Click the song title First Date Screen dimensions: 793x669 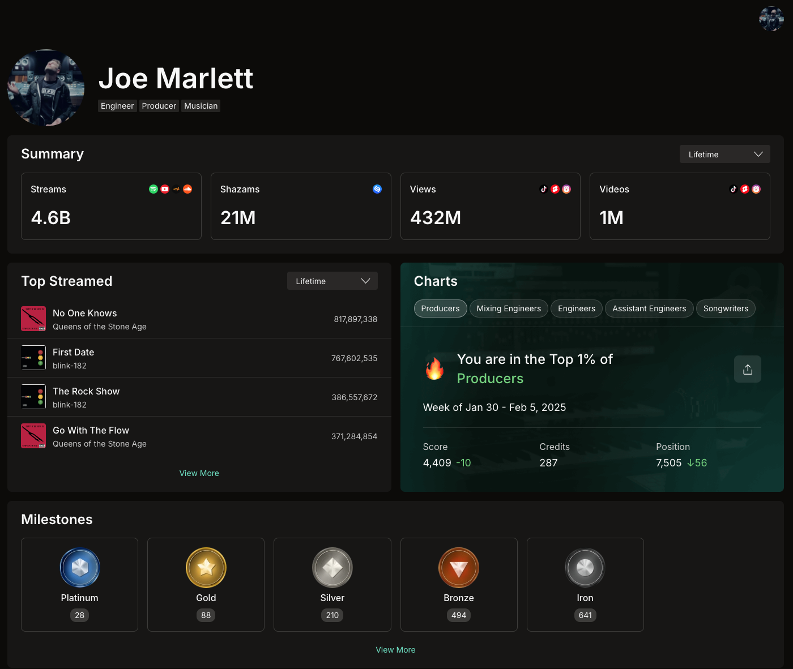[x=74, y=352]
